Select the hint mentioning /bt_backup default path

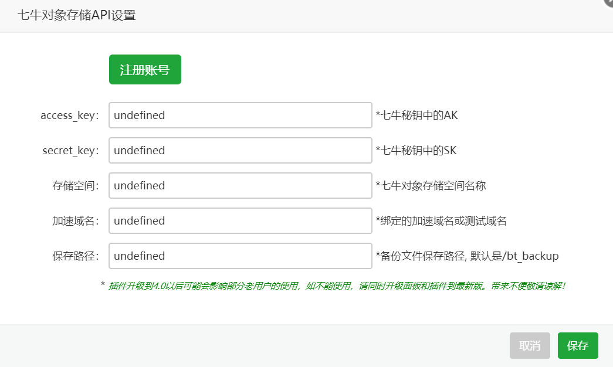467,256
